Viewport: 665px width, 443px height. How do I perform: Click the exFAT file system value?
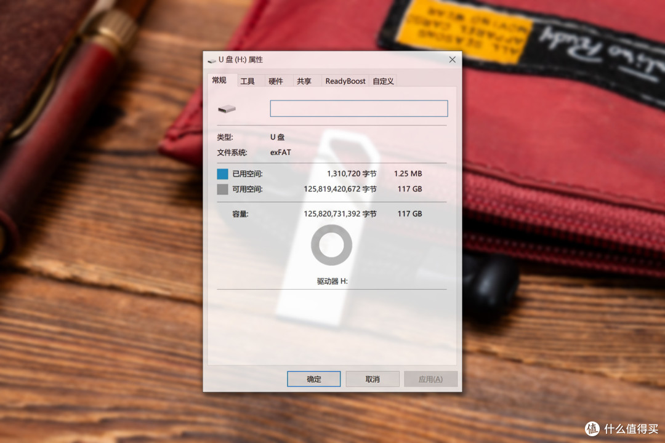point(280,153)
